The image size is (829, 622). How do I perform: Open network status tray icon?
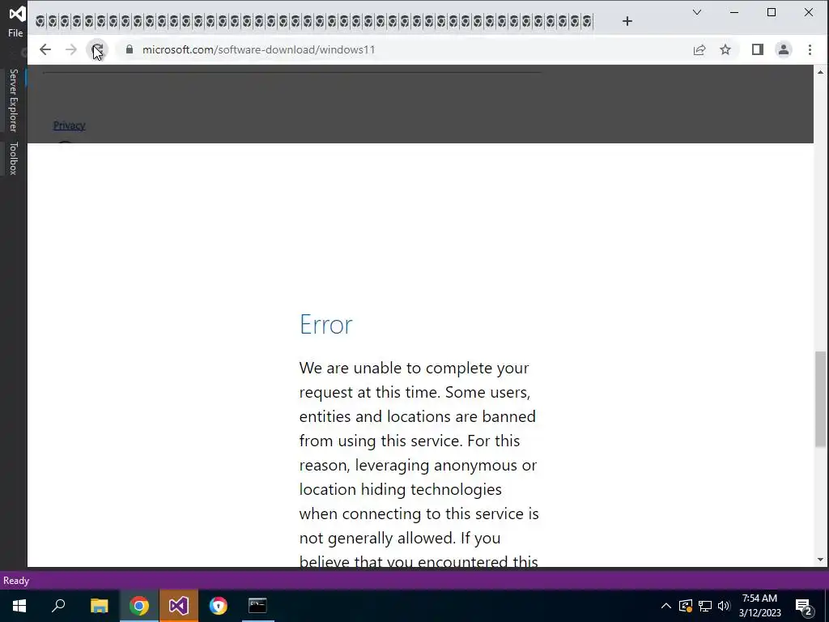click(705, 606)
